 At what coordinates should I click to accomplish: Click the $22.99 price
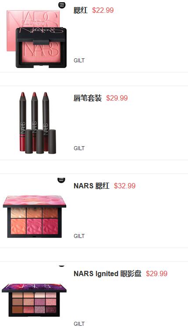tap(103, 10)
